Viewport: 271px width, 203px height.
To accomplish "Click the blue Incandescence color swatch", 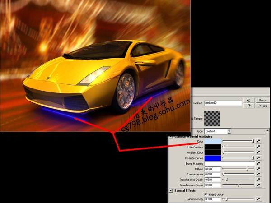I will (x=212, y=158).
